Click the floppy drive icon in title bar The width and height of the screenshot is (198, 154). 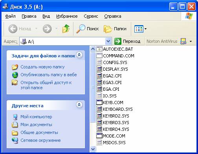5,7
